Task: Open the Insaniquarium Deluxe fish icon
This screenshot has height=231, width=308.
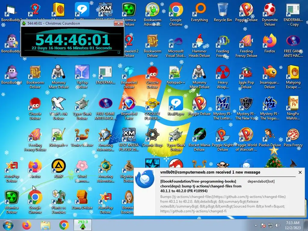Action: tap(270, 77)
